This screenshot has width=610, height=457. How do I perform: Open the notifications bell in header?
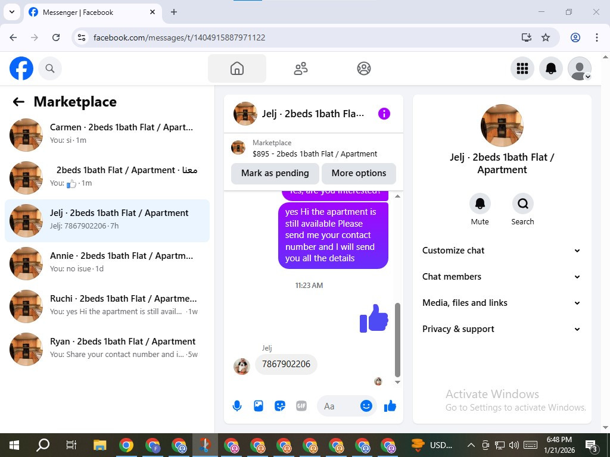551,68
